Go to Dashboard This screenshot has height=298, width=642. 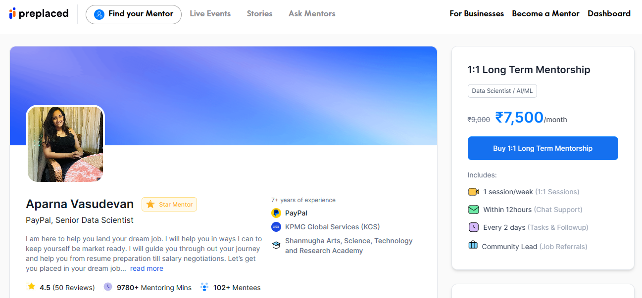(x=609, y=14)
